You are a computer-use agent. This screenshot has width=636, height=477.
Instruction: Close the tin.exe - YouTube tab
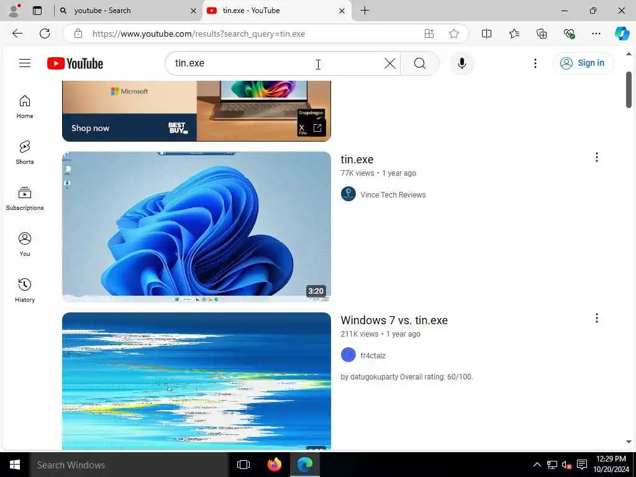coord(342,11)
